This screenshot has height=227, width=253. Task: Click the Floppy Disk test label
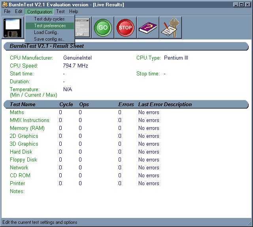tap(24, 160)
